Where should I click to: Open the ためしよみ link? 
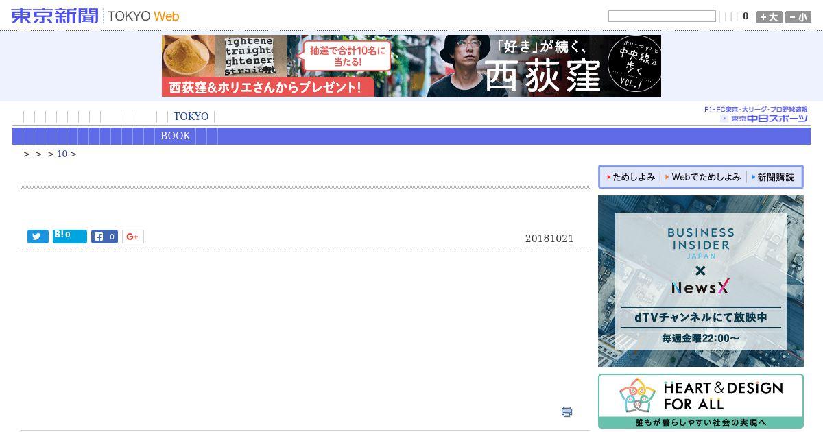click(x=631, y=177)
